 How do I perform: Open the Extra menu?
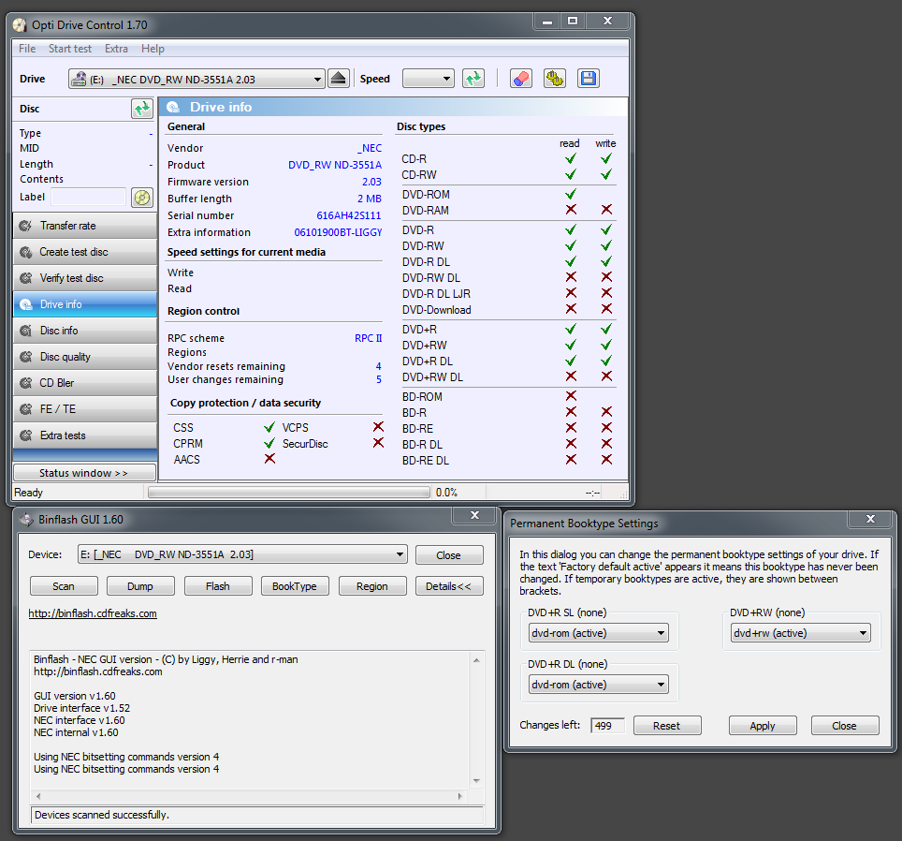(116, 49)
